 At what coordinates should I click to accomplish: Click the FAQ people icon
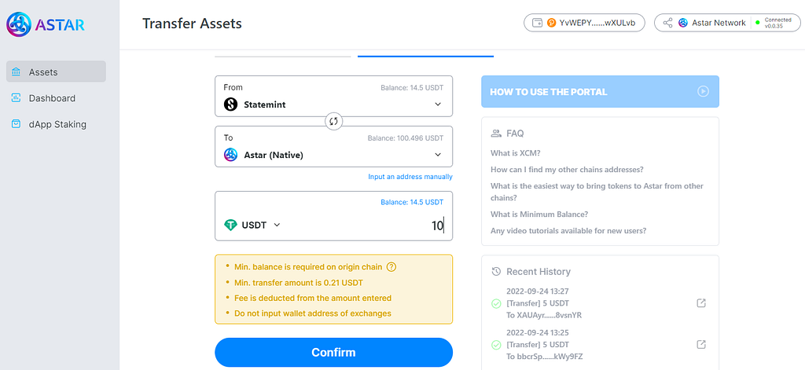click(496, 134)
